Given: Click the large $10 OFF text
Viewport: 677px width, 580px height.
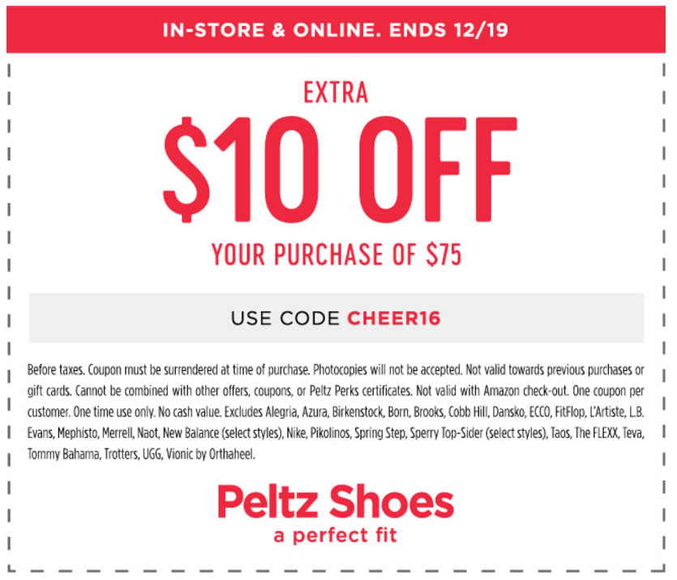Looking at the screenshot, I should [x=340, y=169].
